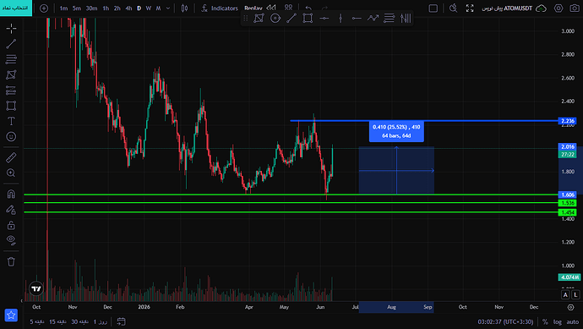Select the zigzag path tool in favorites bar

[x=373, y=18]
